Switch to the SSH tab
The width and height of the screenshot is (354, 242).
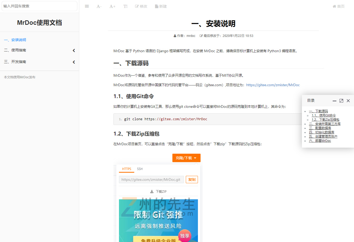click(140, 169)
